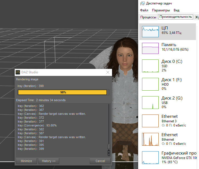This screenshot has width=199, height=169.
Task: View the Диск 2 (G:) USB entry
Action: pyautogui.click(x=168, y=102)
